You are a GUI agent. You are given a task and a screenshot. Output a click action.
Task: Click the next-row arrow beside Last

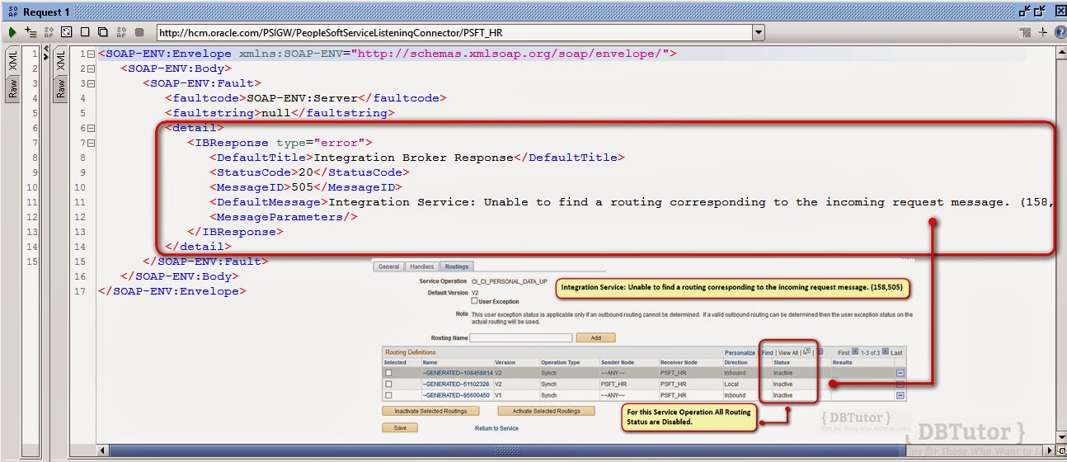coord(886,352)
